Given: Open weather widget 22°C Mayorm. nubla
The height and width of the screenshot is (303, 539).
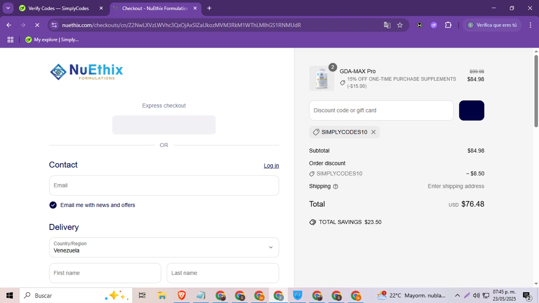Looking at the screenshot, I should 411,295.
